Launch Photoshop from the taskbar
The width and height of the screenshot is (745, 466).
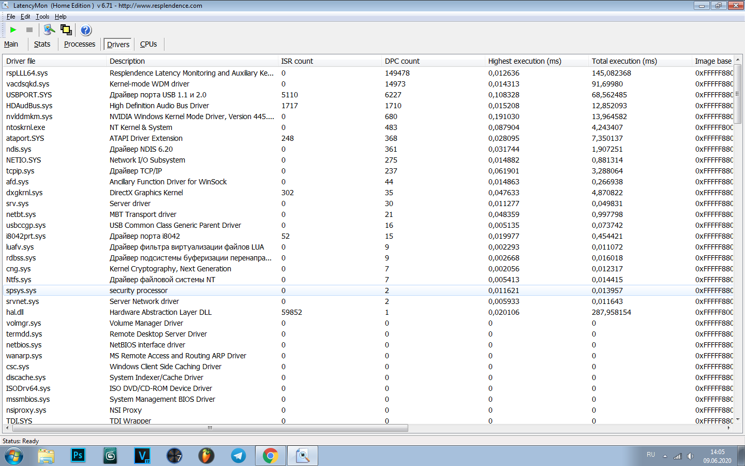pos(78,456)
